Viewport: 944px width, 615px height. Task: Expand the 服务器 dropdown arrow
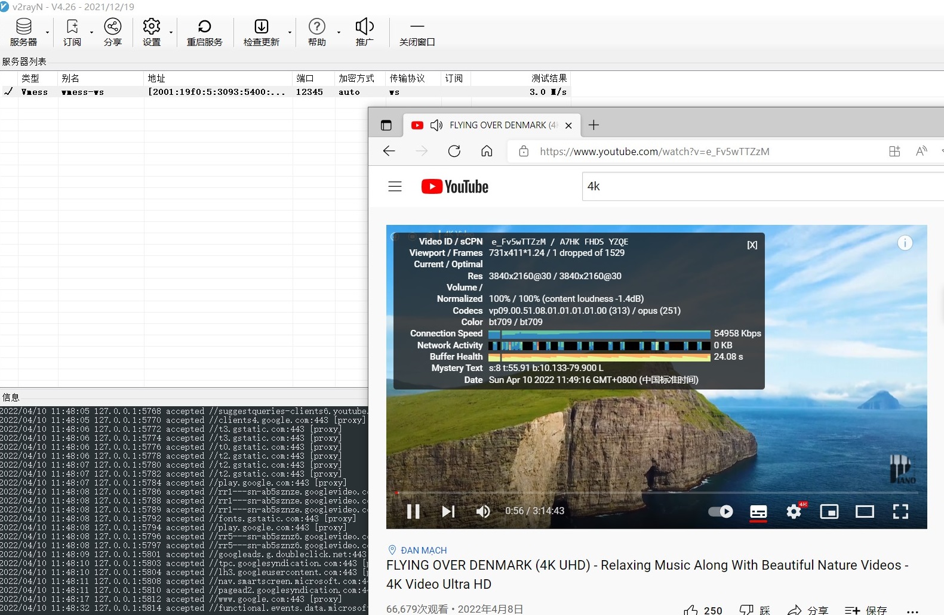(47, 32)
